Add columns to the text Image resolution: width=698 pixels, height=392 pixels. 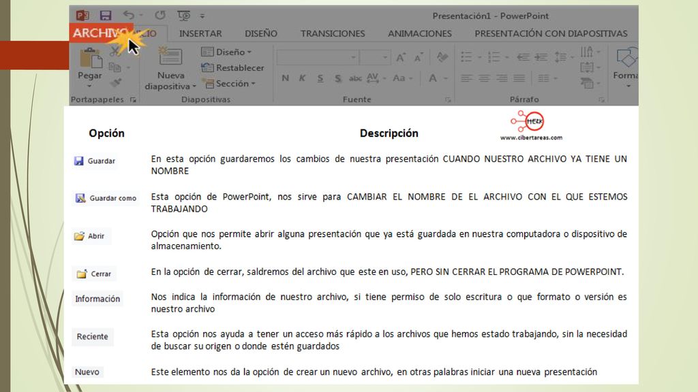pyautogui.click(x=543, y=78)
